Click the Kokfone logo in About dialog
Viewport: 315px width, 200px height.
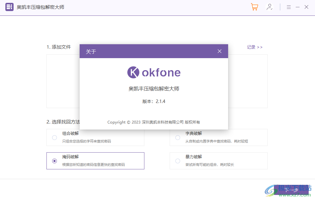click(154, 72)
